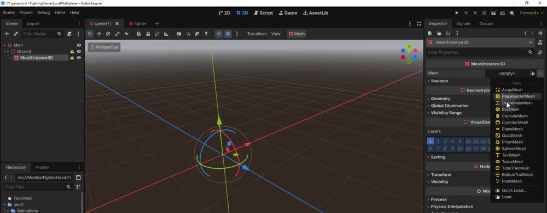Stop the running project
Viewport: 547px width, 213px height.
[x=475, y=13]
